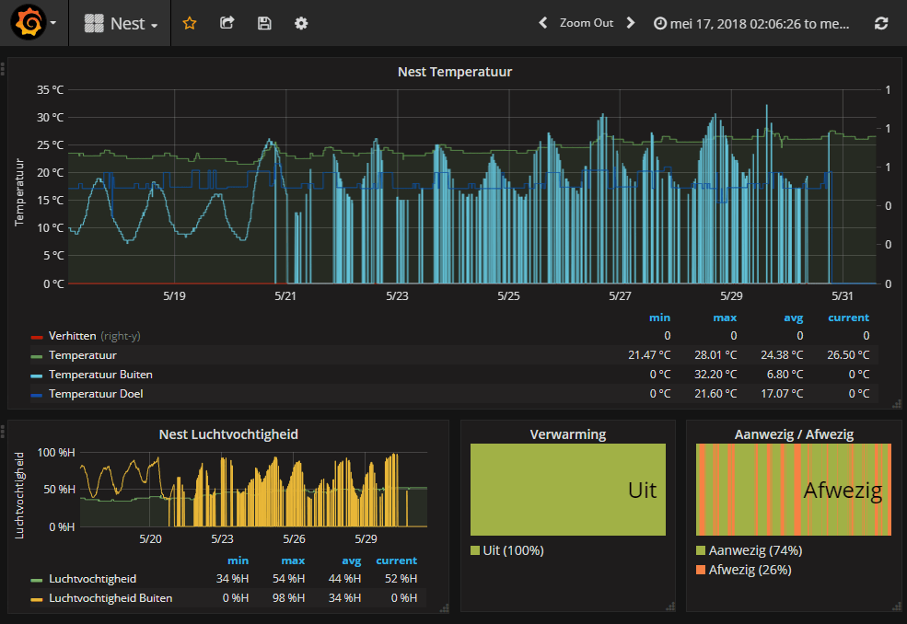This screenshot has height=624, width=907.
Task: Open color picker for Temperatuur Buiten swatch
Action: click(37, 376)
